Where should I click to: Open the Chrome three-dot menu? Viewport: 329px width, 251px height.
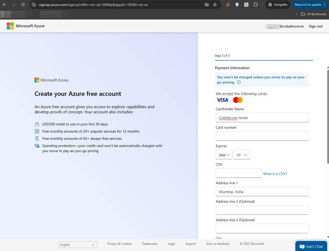325,5
